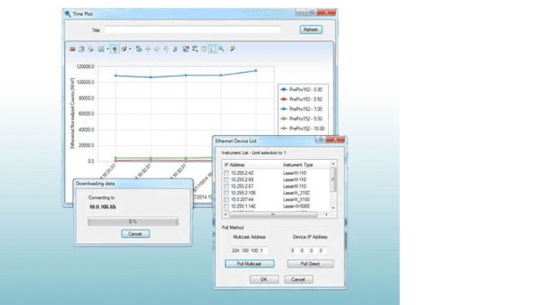Check the box for IP 10.255.2.106
The width and height of the screenshot is (555, 305).
click(x=227, y=193)
